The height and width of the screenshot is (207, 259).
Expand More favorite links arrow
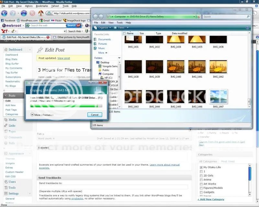(106, 53)
